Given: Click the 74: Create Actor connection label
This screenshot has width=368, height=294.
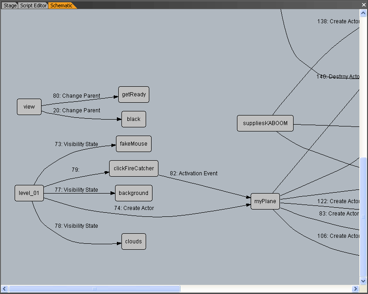Looking at the screenshot, I should point(134,208).
